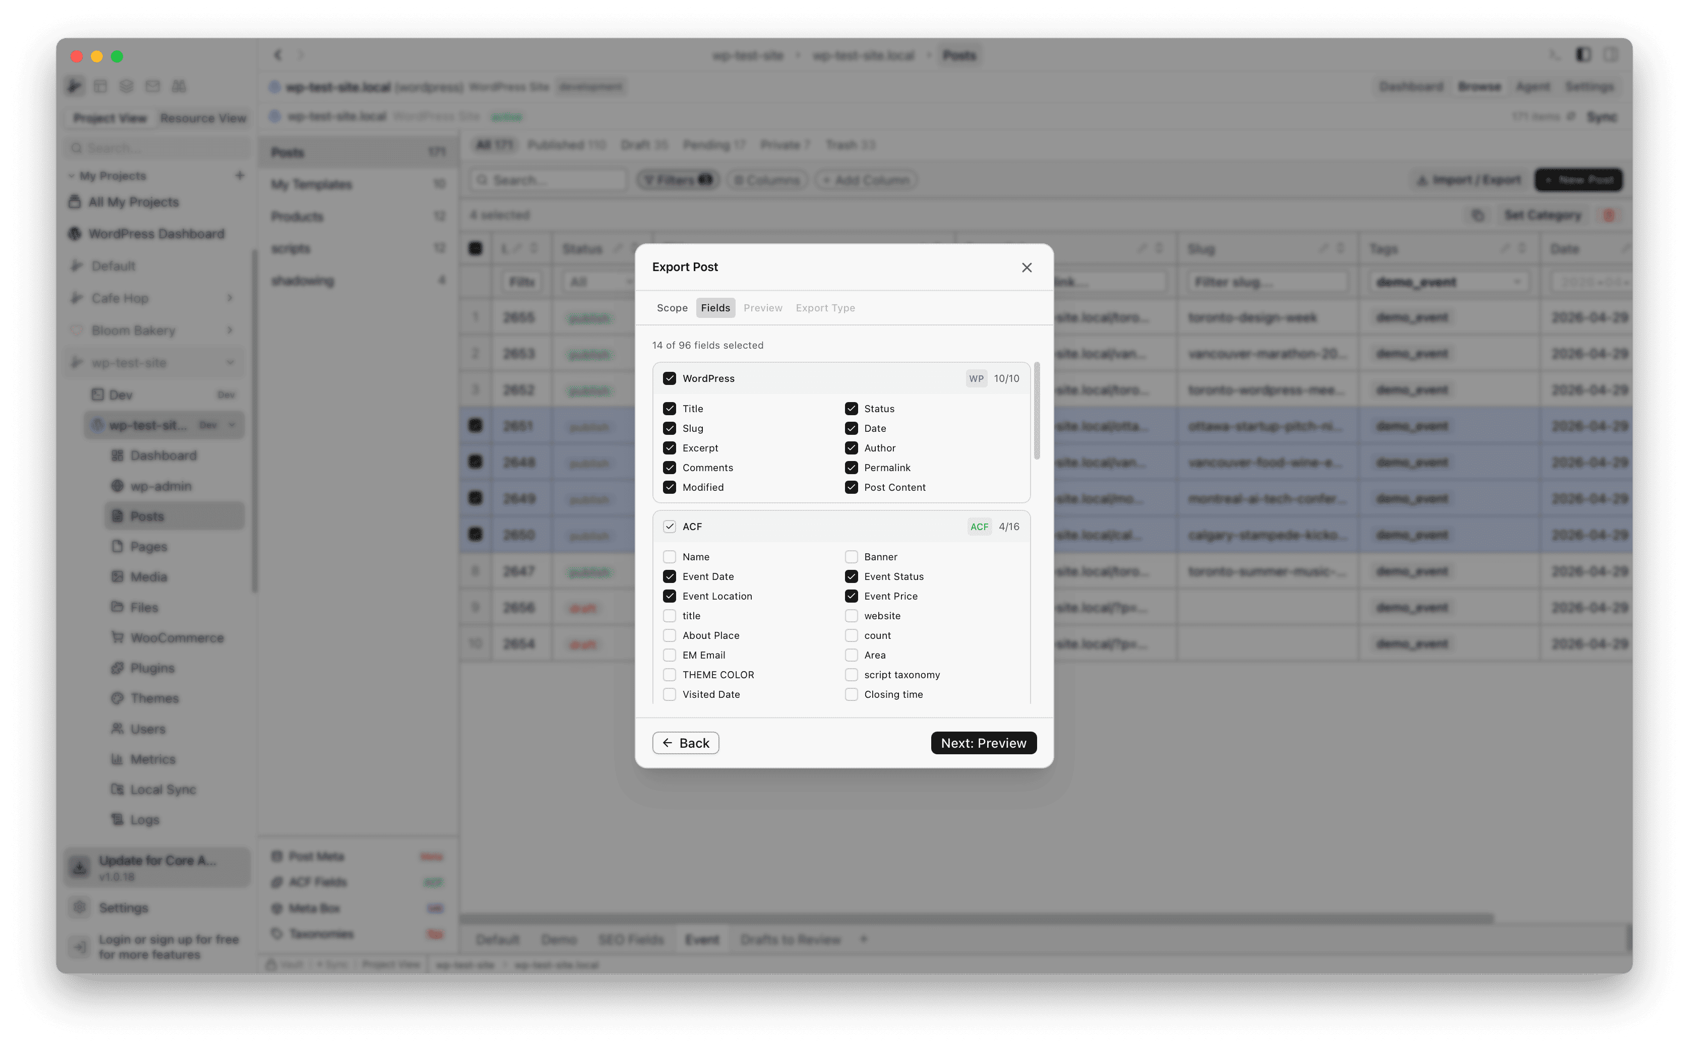Open Import / Export

(x=1469, y=180)
